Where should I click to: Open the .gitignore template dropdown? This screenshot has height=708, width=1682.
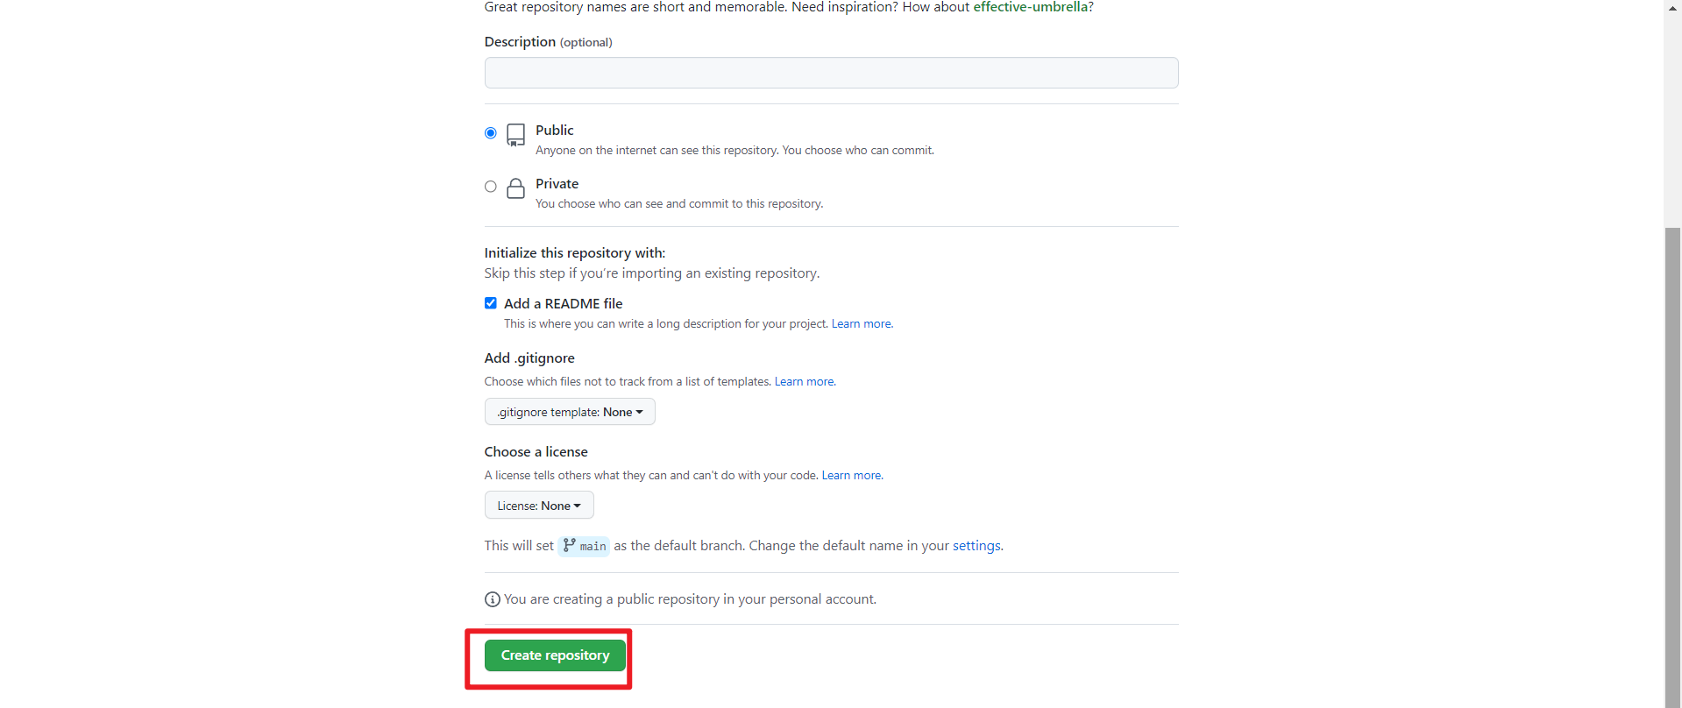click(570, 412)
